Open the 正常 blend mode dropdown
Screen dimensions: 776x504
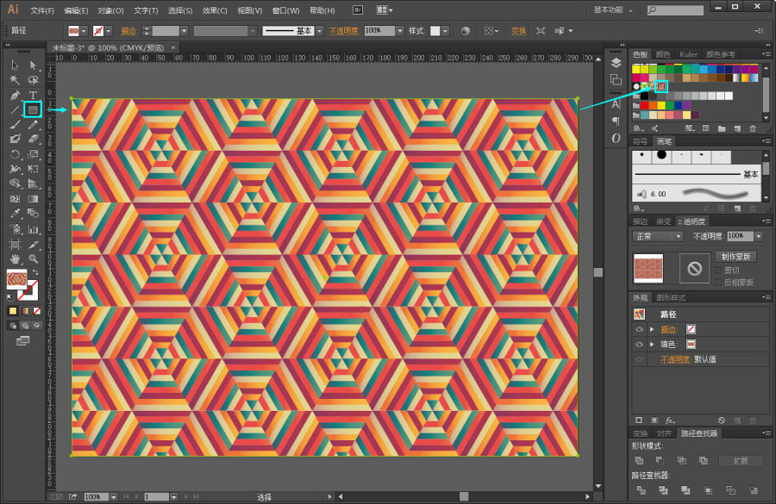(657, 236)
